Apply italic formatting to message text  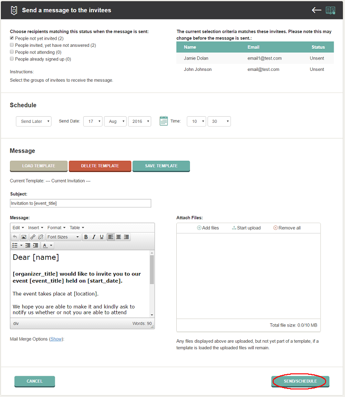click(94, 237)
